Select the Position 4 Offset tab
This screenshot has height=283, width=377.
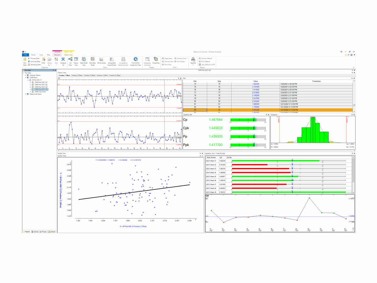point(102,75)
